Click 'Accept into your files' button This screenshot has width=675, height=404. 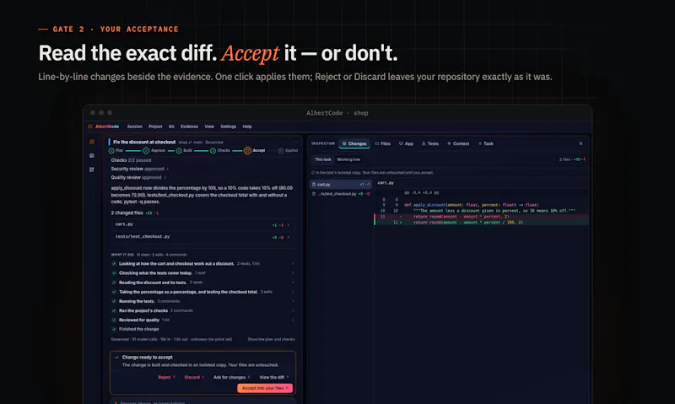click(x=265, y=388)
